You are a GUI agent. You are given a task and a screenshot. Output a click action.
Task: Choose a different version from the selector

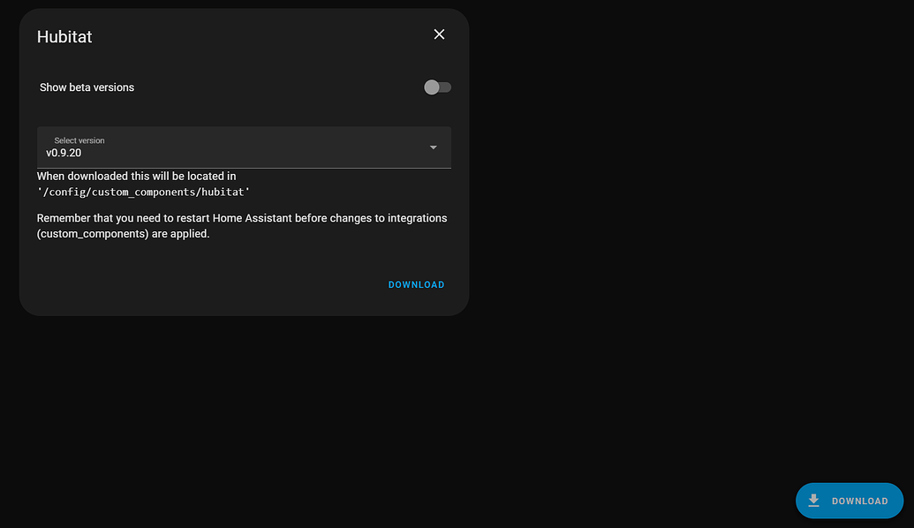tap(244, 147)
